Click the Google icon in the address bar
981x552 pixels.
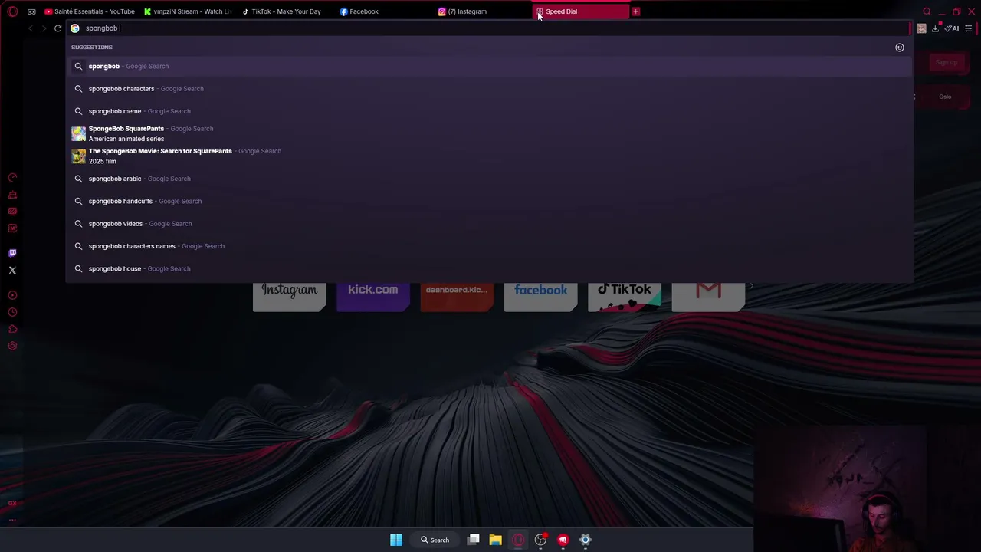pos(75,28)
